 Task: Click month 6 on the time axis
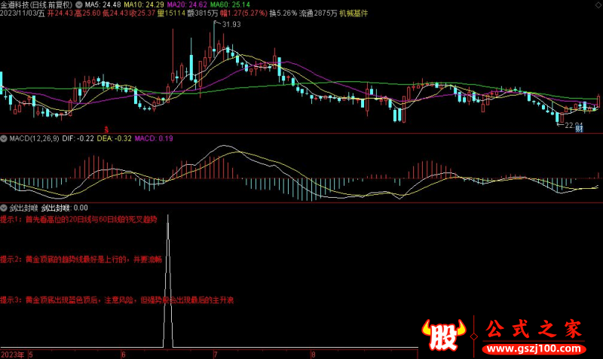(x=124, y=354)
